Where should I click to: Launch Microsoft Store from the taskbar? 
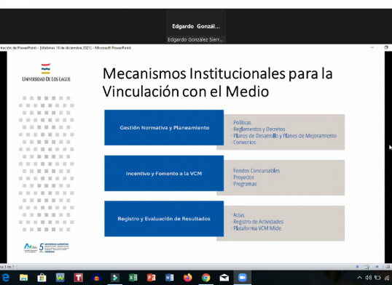42,278
